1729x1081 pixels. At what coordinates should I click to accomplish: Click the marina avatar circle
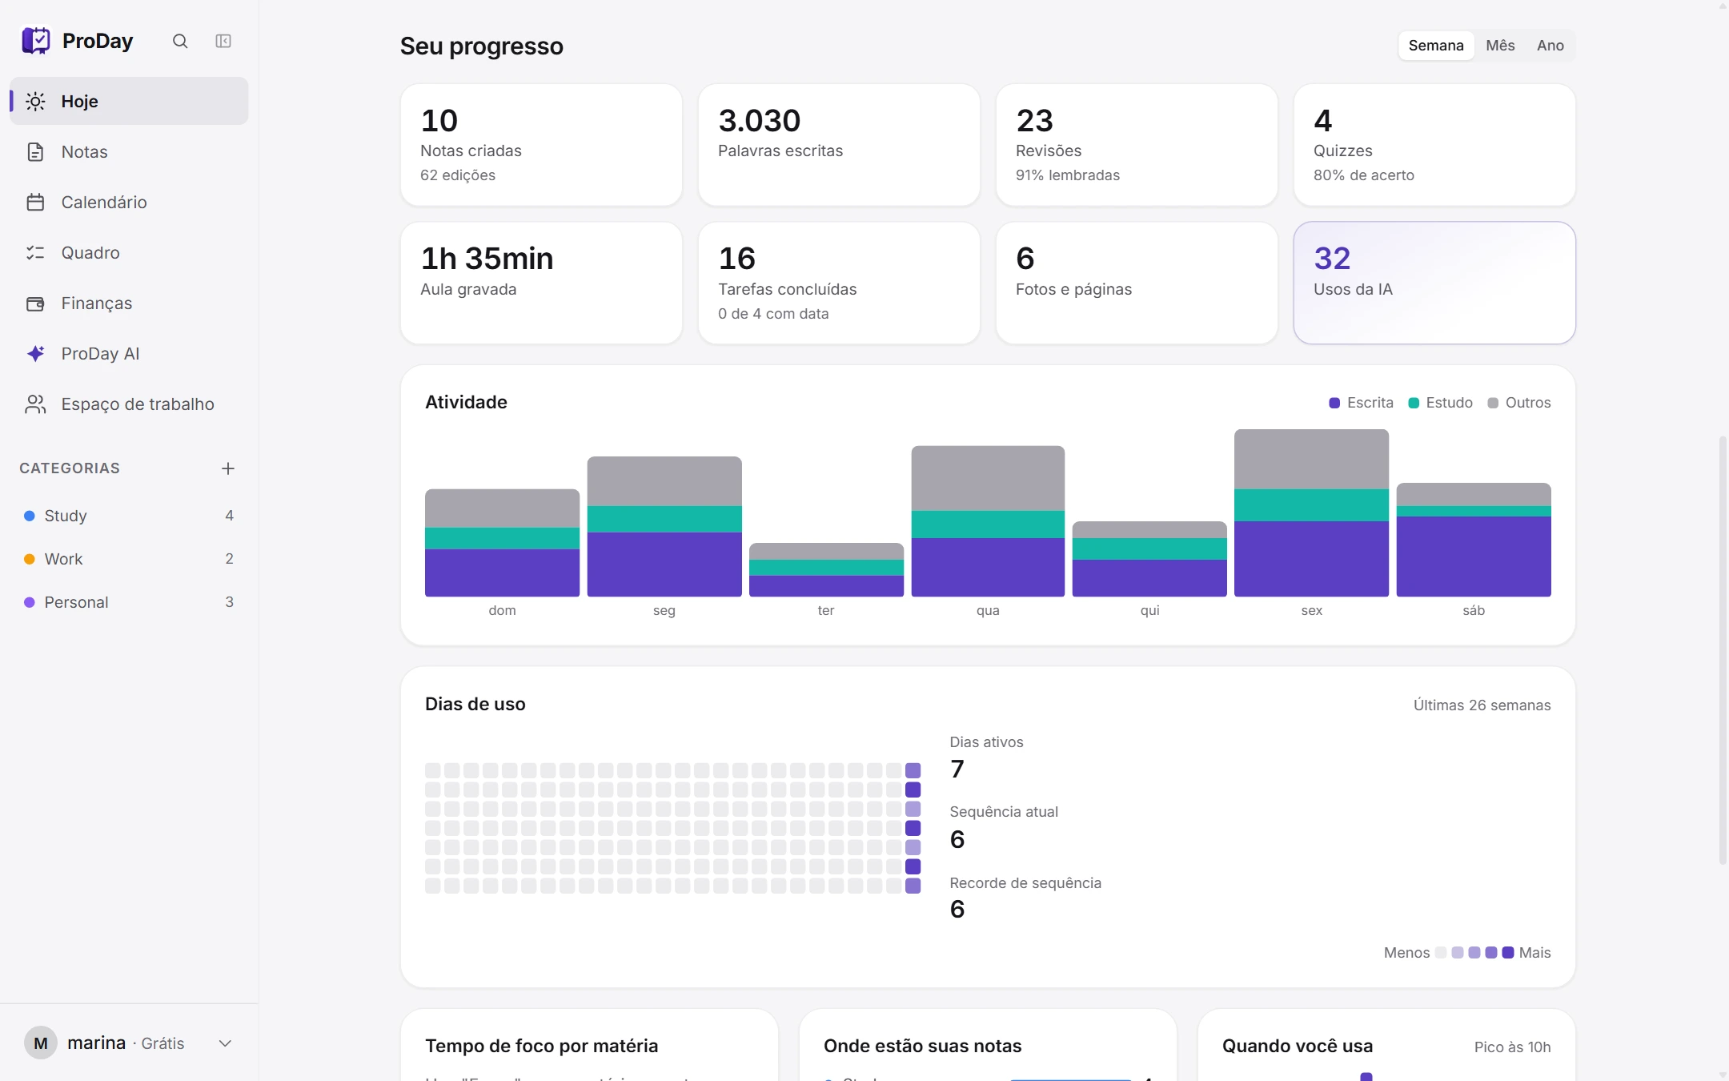click(x=41, y=1043)
